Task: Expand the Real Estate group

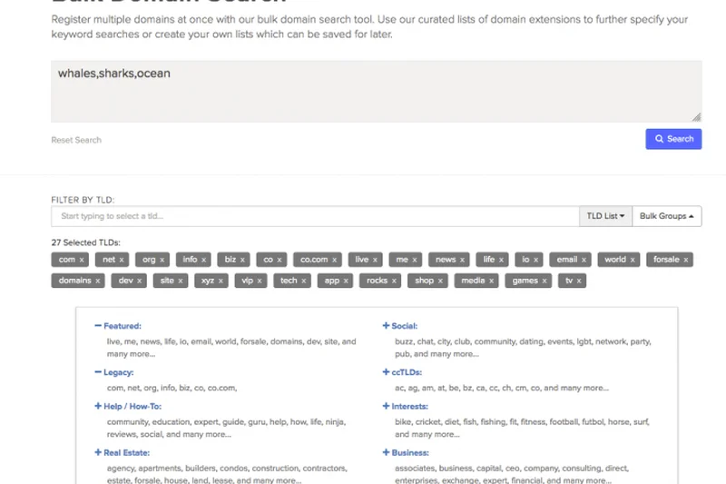Action: click(x=123, y=452)
